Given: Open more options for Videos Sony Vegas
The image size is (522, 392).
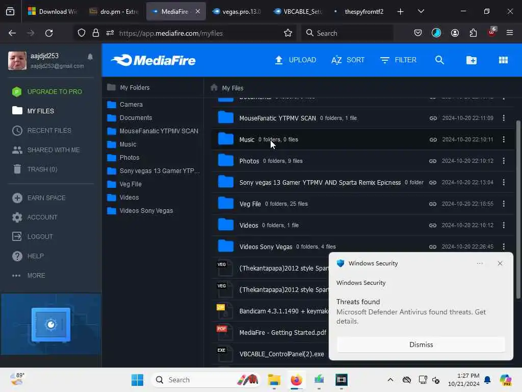Looking at the screenshot, I should point(503,247).
